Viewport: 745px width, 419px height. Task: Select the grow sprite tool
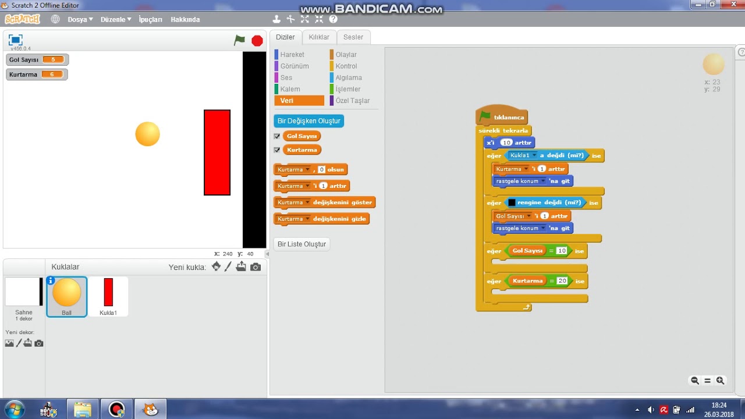(305, 19)
